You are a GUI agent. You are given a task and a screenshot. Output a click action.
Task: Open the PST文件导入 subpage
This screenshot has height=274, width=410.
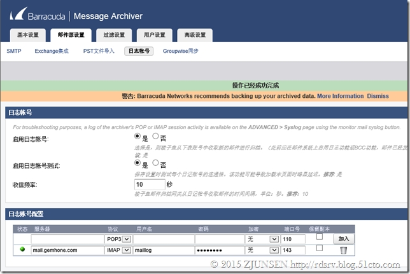(x=99, y=51)
